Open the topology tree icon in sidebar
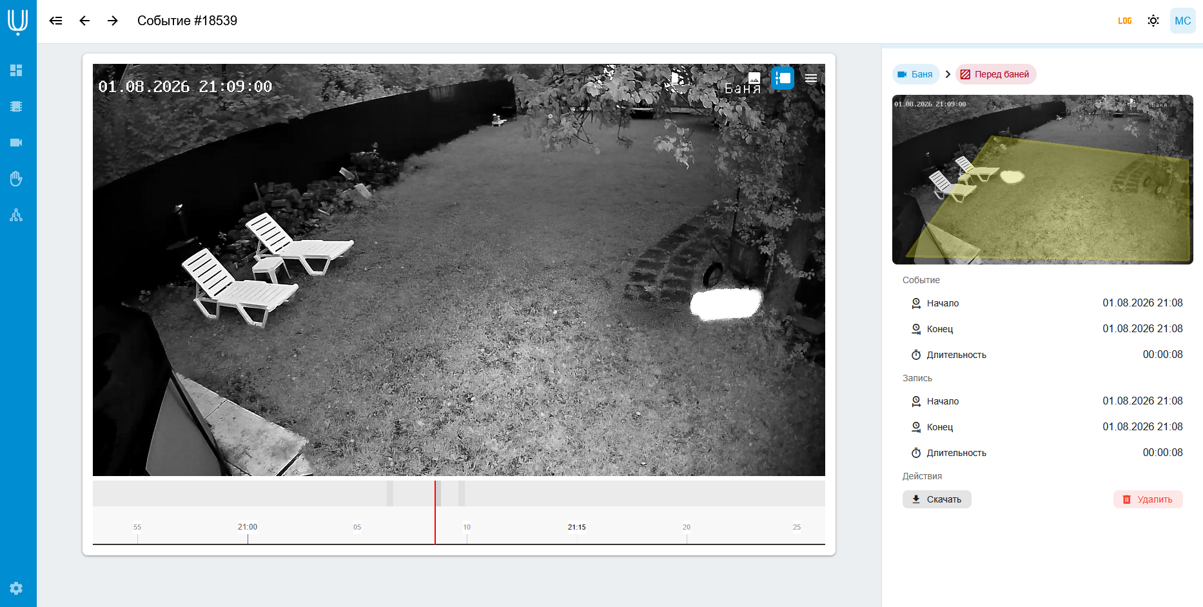The width and height of the screenshot is (1203, 607). (x=16, y=215)
